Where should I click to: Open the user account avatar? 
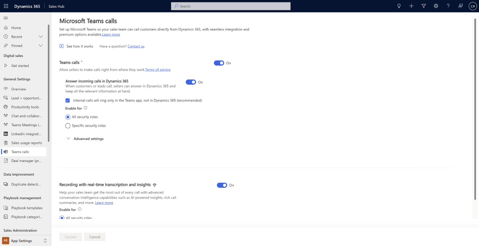click(x=473, y=6)
